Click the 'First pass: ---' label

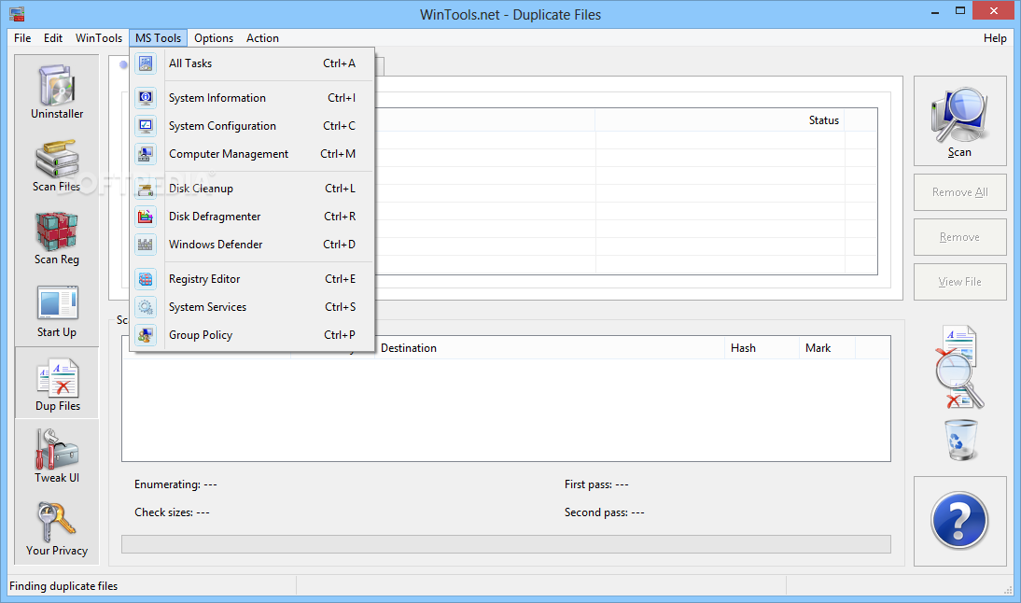596,484
